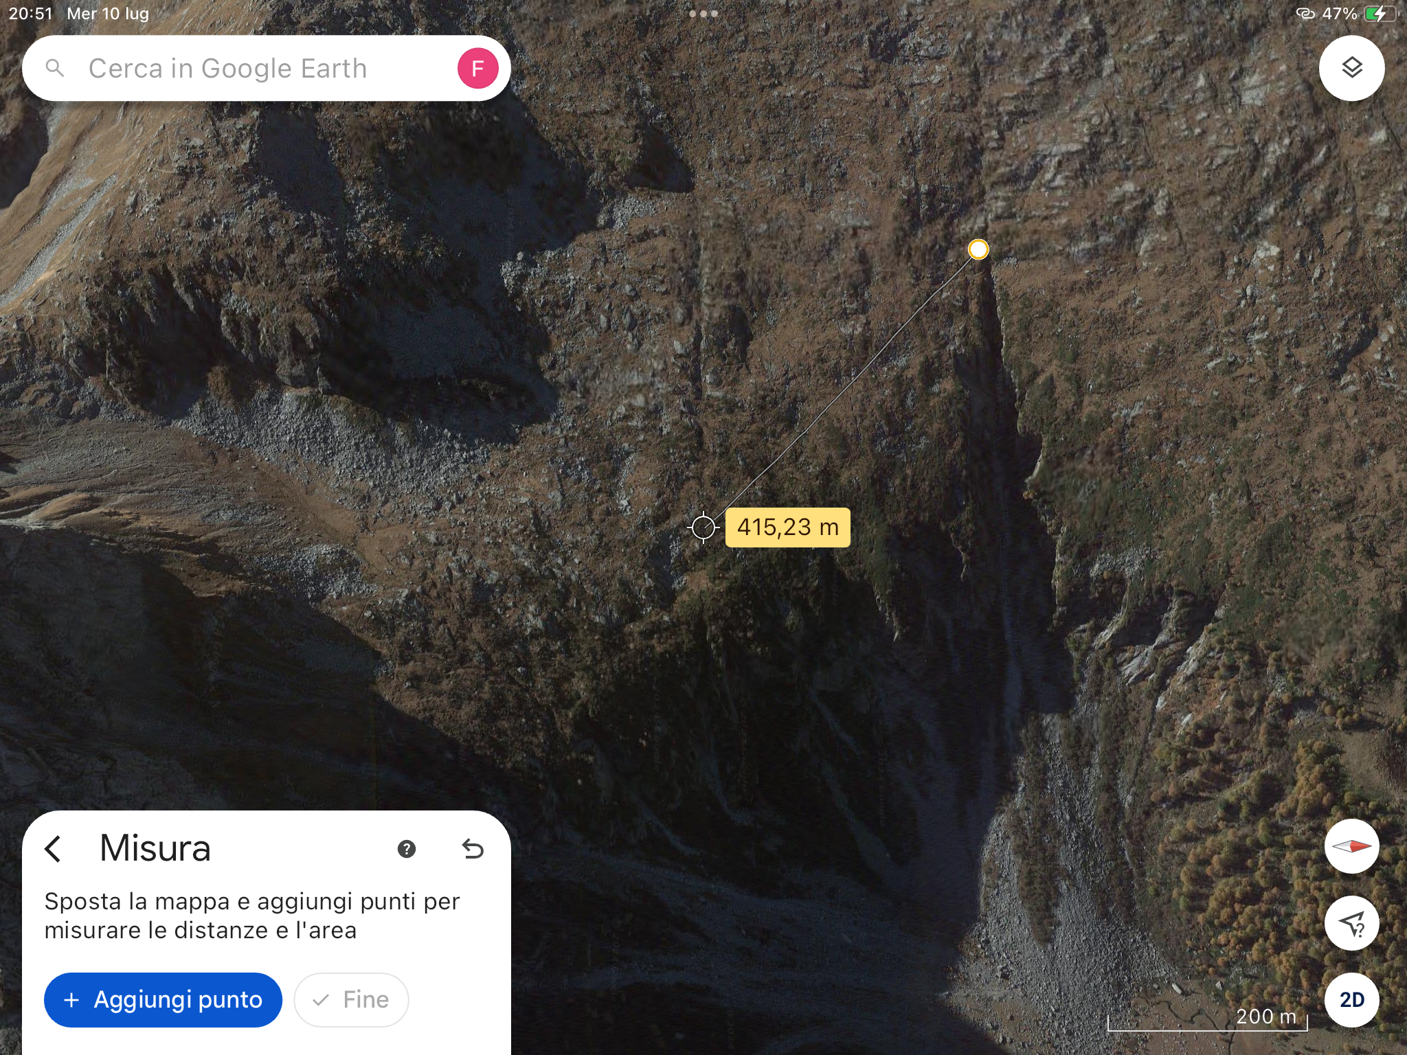The width and height of the screenshot is (1407, 1055).
Task: Toggle the 2D view button
Action: (x=1351, y=1000)
